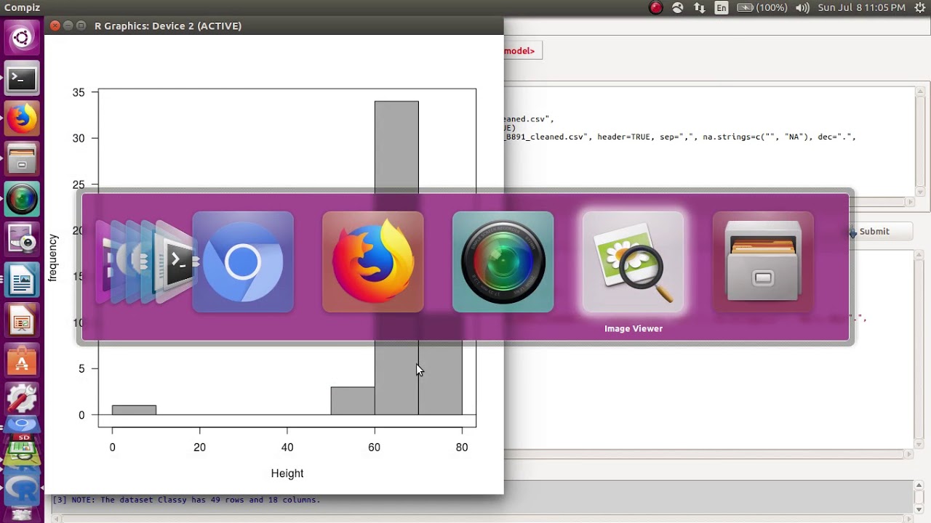Image resolution: width=931 pixels, height=523 pixels.
Task: Click the script window vertical scrollbar
Action: [919, 140]
